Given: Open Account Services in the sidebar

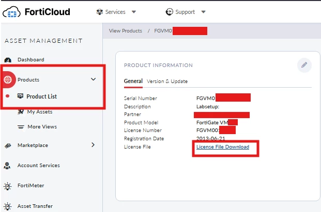Looking at the screenshot, I should (39, 165).
